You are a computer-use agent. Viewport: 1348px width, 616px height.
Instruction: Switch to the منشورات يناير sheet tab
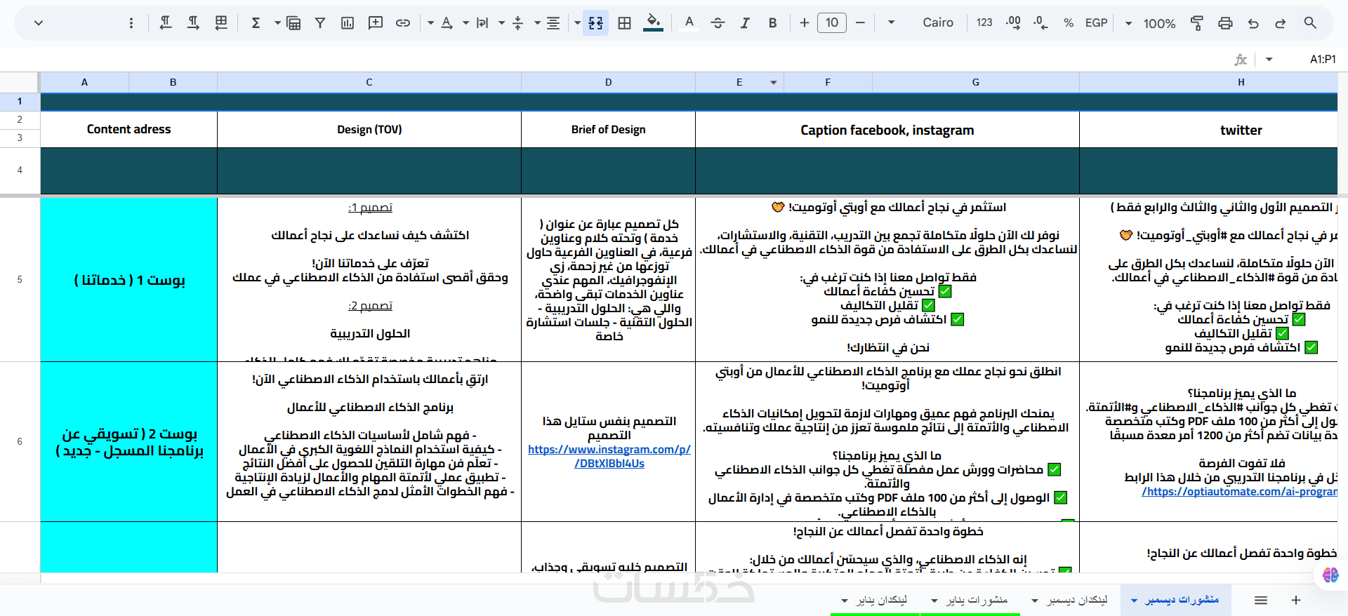(977, 600)
